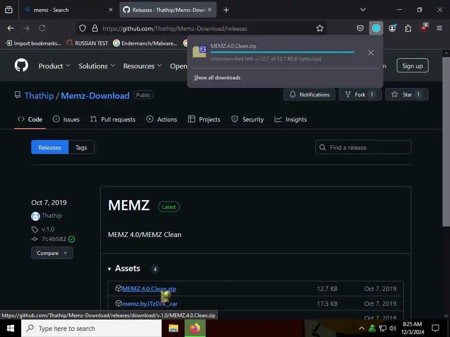This screenshot has width=450, height=337.
Task: Open the Firefox hamburger menu
Action: click(439, 28)
